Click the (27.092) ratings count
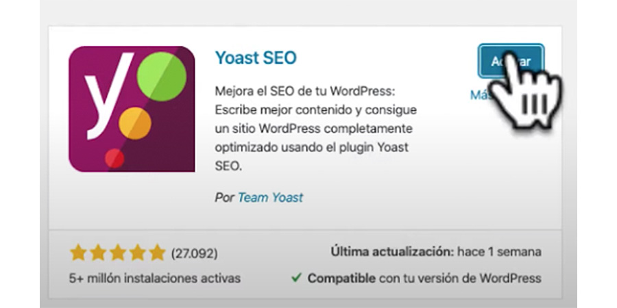 pyautogui.click(x=195, y=253)
